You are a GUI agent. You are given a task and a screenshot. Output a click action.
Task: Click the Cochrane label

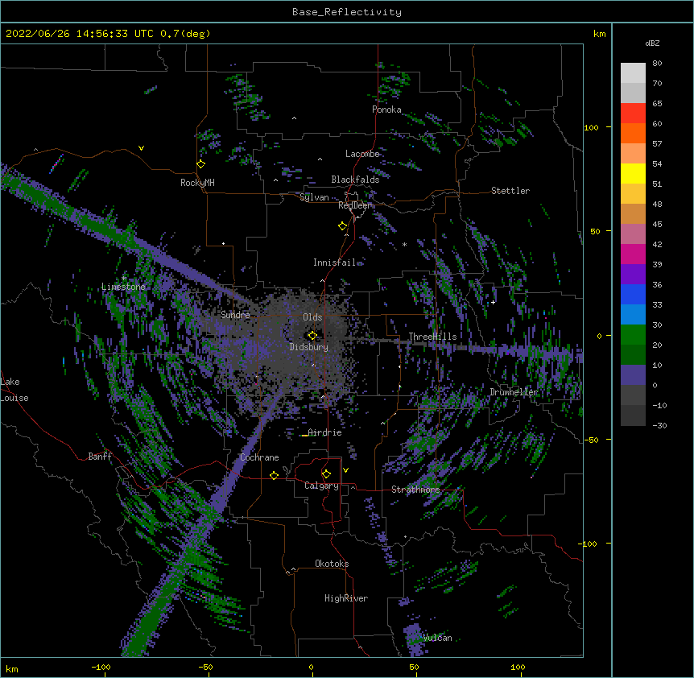[259, 457]
